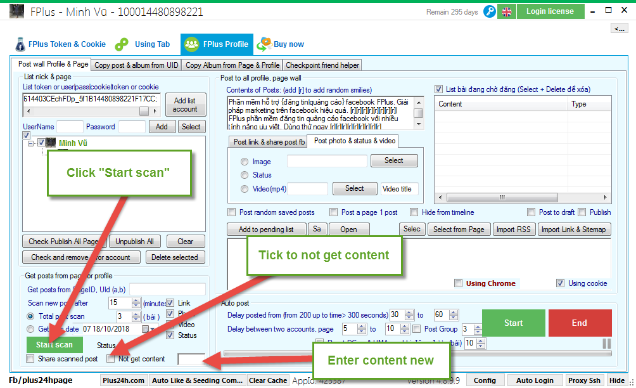This screenshot has width=636, height=388.
Task: Open the Checkpoint friend helper tab
Action: pyautogui.click(x=322, y=65)
